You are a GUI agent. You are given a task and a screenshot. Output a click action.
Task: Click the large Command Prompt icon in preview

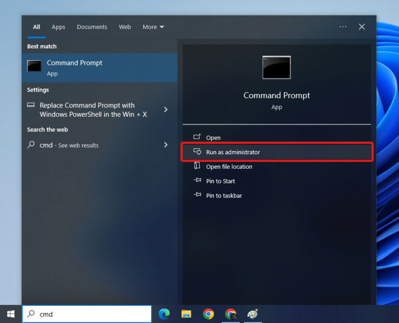(x=276, y=68)
